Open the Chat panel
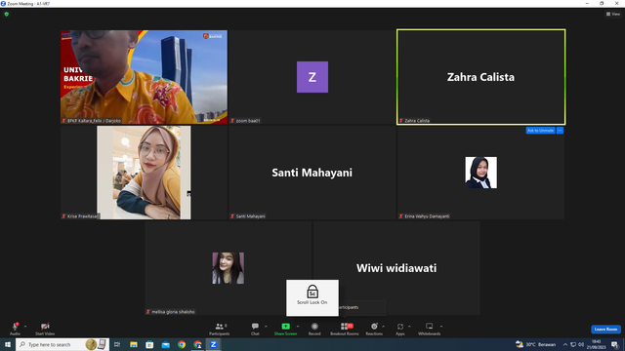This screenshot has width=625, height=351. [x=255, y=329]
